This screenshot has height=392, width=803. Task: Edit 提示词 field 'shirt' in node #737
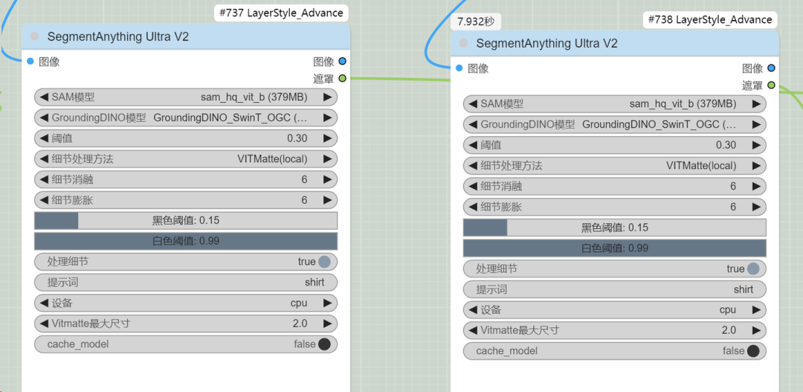click(185, 283)
